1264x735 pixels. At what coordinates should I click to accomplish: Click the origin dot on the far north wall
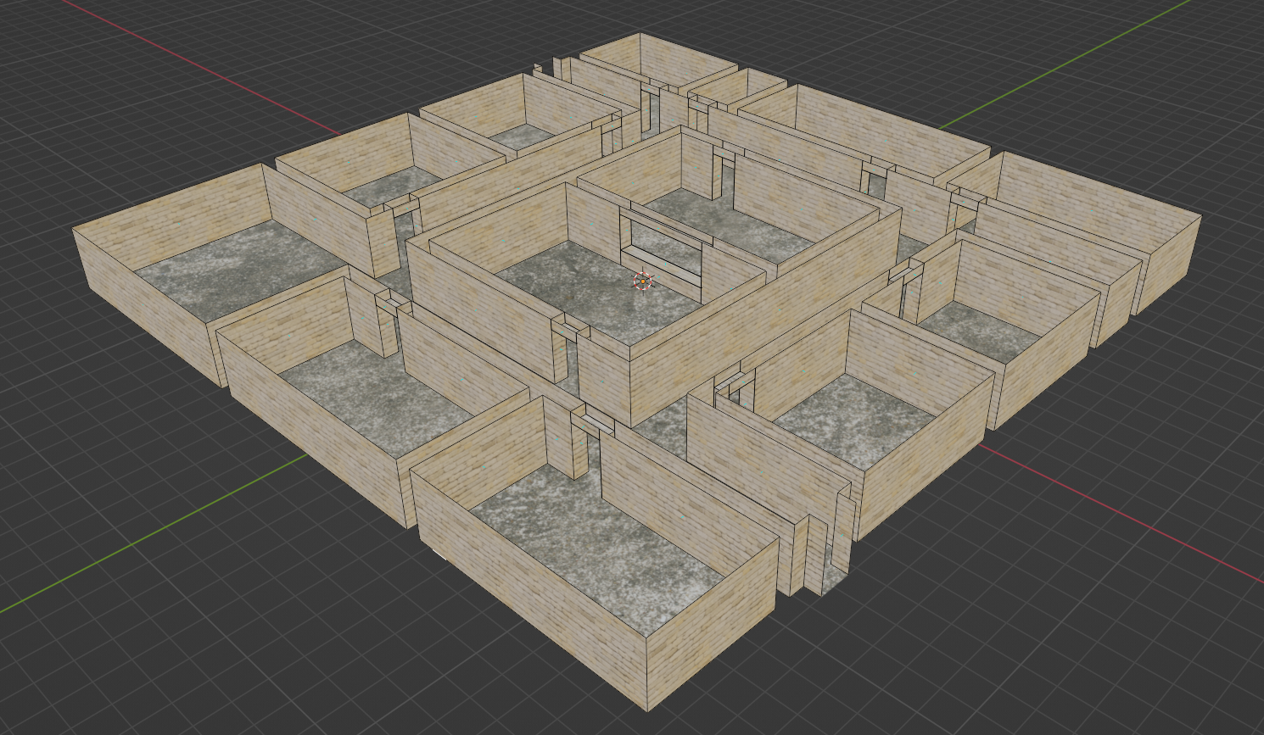coord(686,74)
